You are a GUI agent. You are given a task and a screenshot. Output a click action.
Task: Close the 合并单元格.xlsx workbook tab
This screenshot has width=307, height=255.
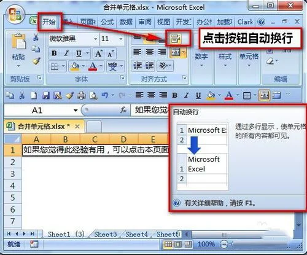tap(77, 127)
